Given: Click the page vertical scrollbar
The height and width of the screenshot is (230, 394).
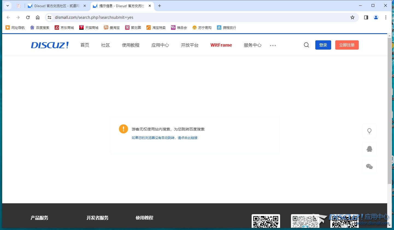Looking at the screenshot, I should pos(389,109).
